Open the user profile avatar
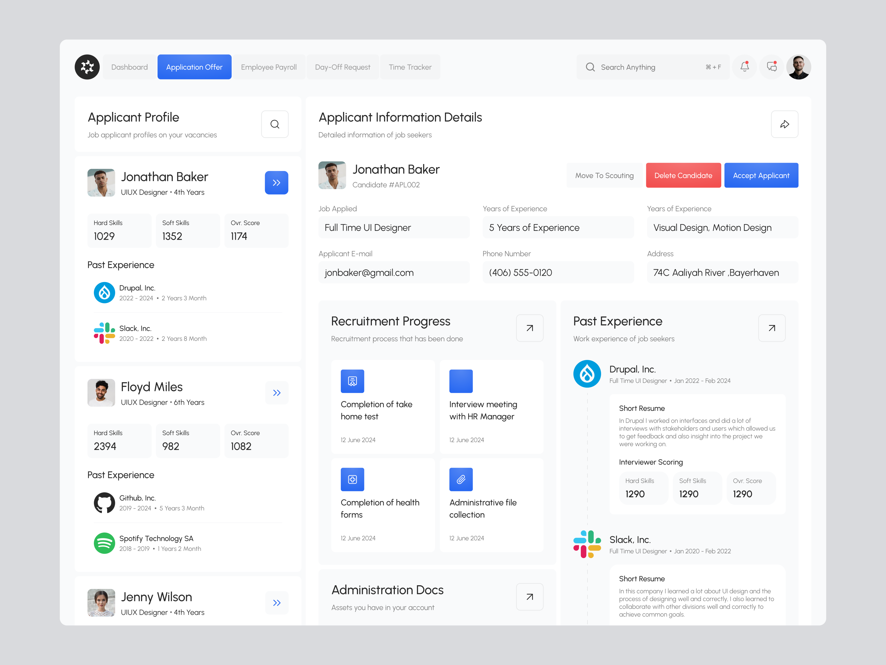This screenshot has height=665, width=886. (798, 67)
